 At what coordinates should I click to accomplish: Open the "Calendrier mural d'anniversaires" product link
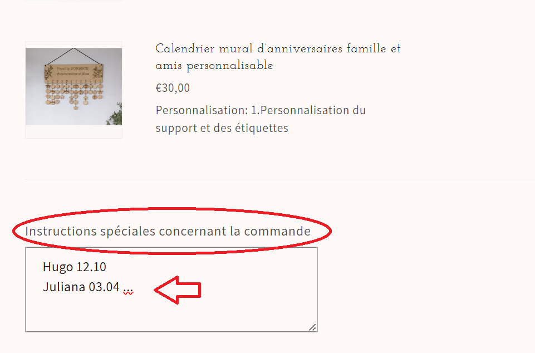pos(278,49)
